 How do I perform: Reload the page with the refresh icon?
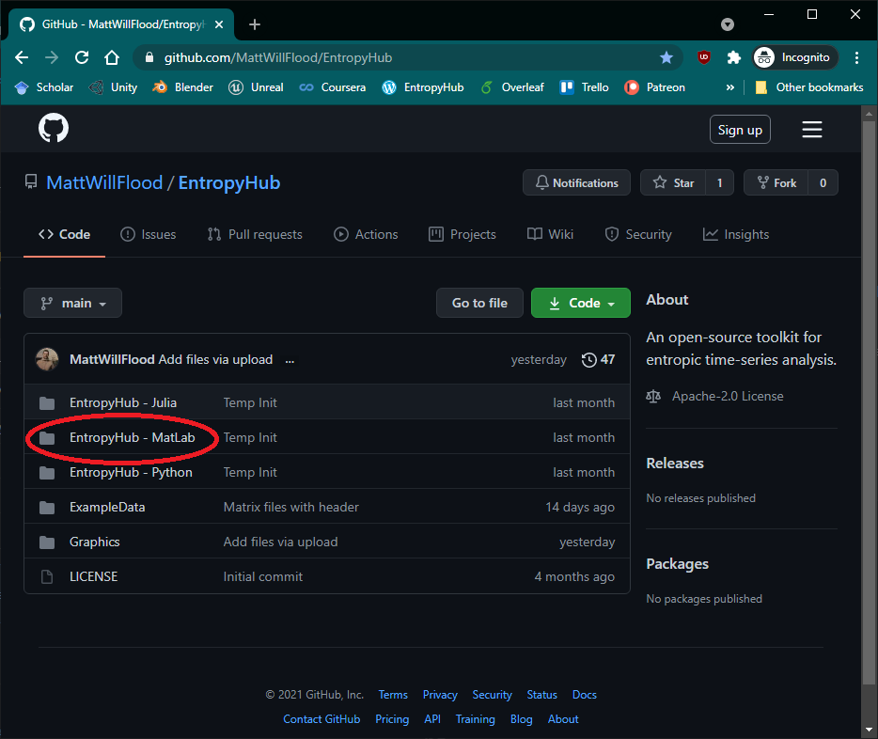coord(82,57)
